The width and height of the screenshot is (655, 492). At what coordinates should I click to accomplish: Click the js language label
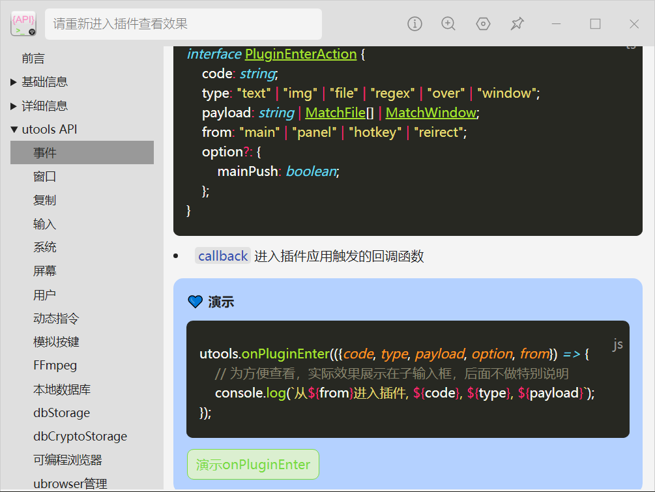(x=618, y=345)
